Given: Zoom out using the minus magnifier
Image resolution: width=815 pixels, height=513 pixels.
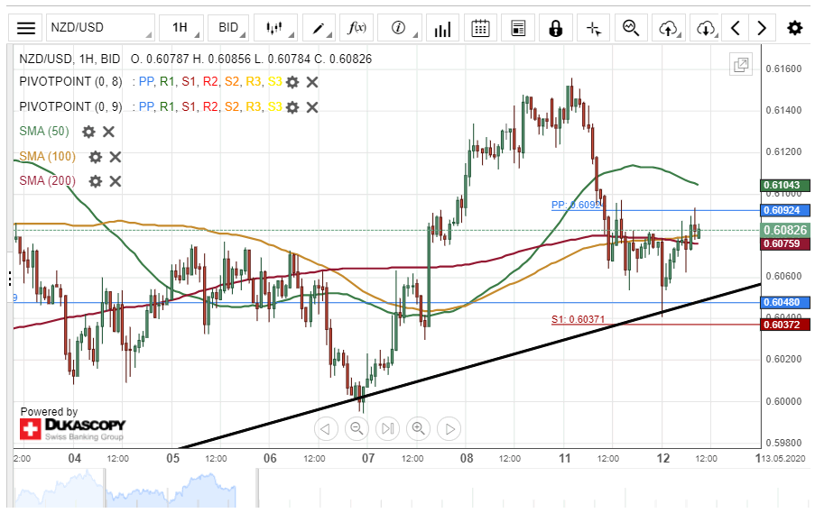Looking at the screenshot, I should pyautogui.click(x=357, y=429).
